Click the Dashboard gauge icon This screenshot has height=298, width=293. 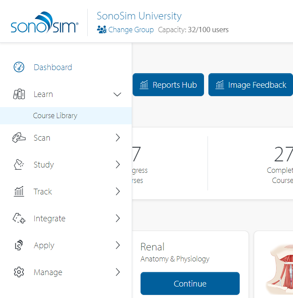19,67
